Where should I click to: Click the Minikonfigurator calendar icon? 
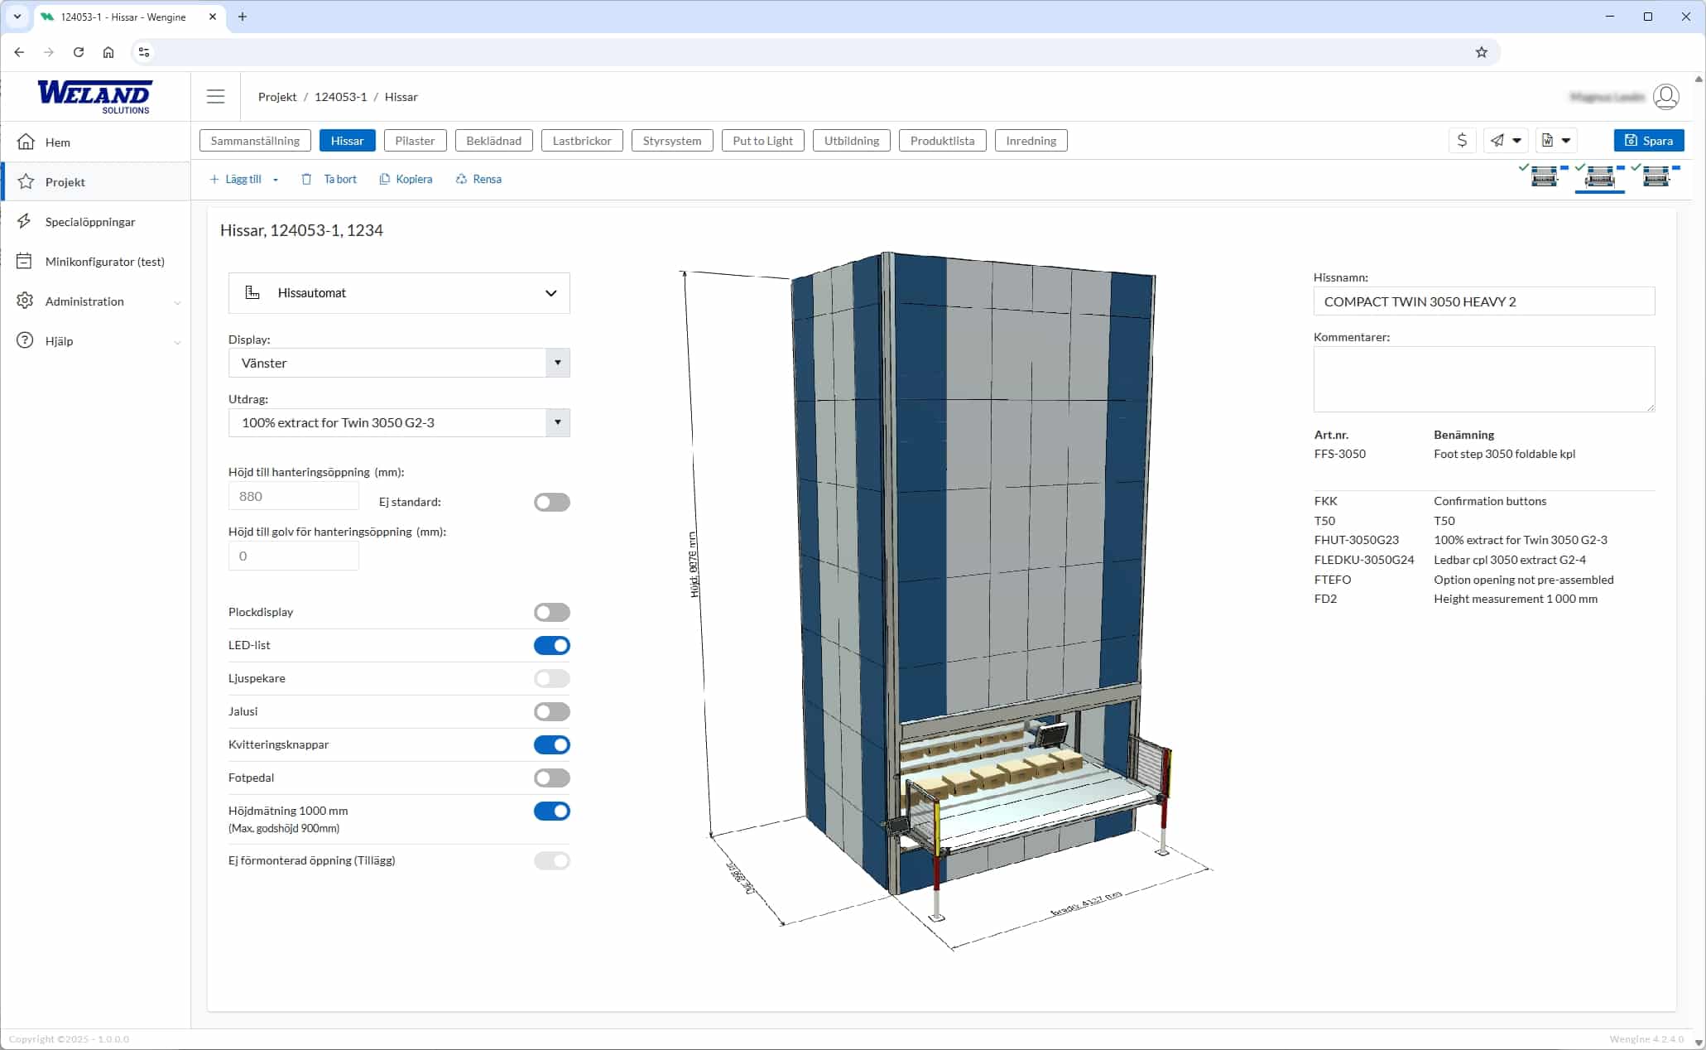tap(25, 261)
